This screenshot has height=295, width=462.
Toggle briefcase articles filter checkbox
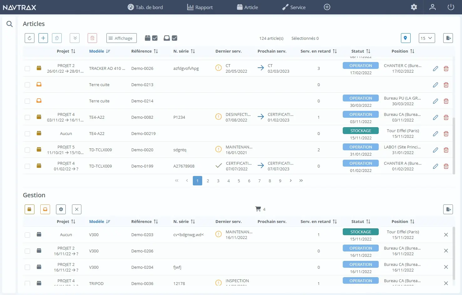155,38
